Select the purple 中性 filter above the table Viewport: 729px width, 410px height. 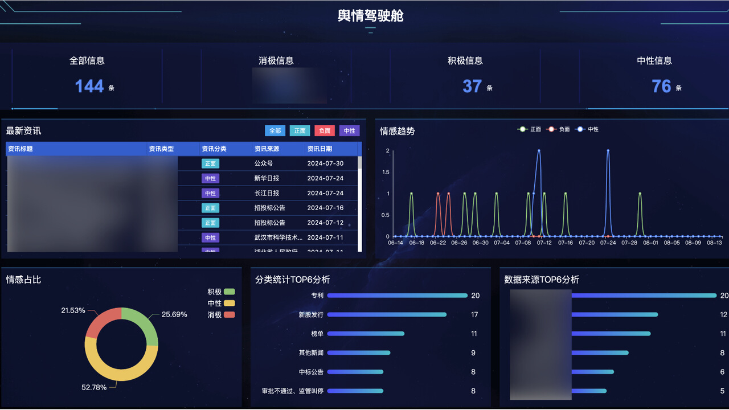pyautogui.click(x=349, y=131)
